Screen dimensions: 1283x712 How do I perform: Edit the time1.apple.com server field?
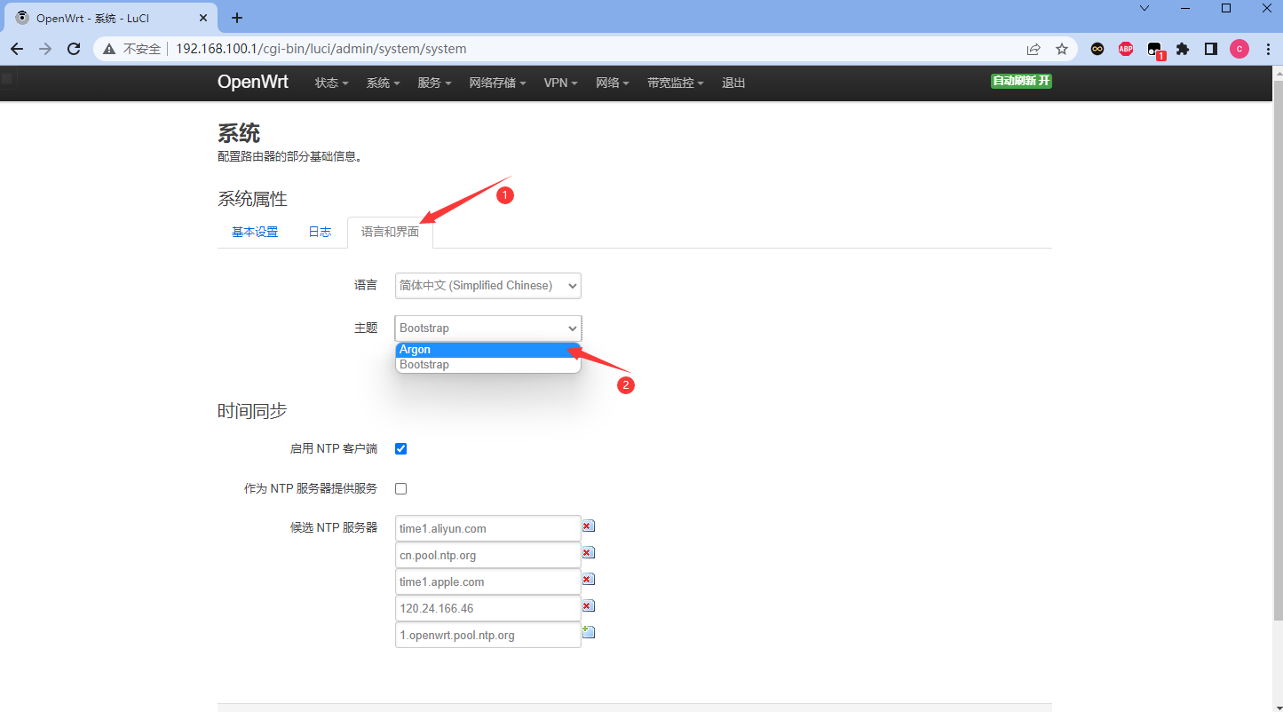click(487, 581)
